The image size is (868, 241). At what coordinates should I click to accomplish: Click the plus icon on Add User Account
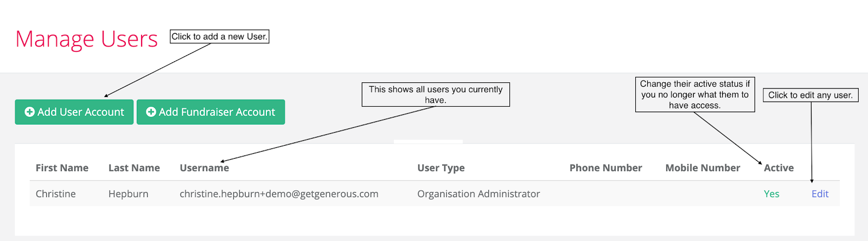click(x=30, y=112)
